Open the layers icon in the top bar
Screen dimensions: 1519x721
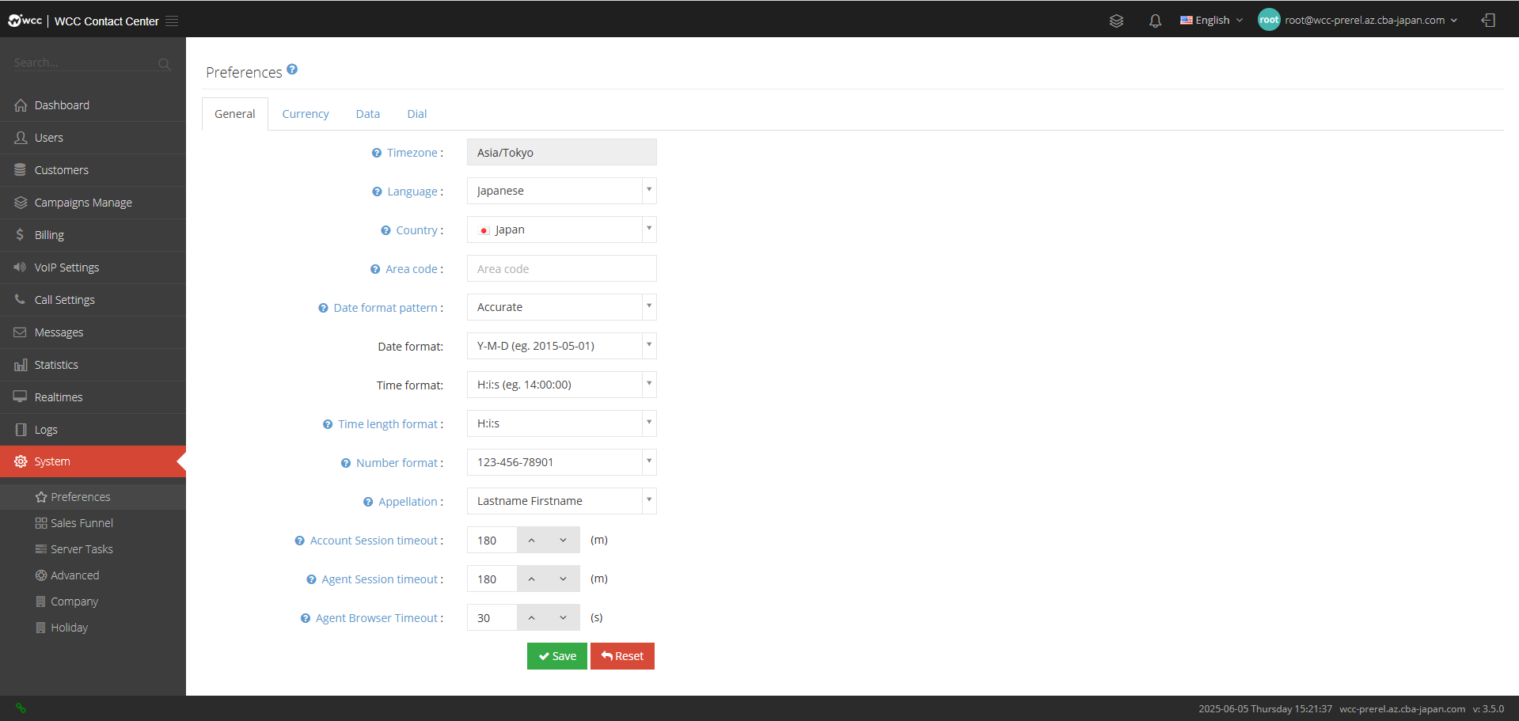(x=1116, y=21)
